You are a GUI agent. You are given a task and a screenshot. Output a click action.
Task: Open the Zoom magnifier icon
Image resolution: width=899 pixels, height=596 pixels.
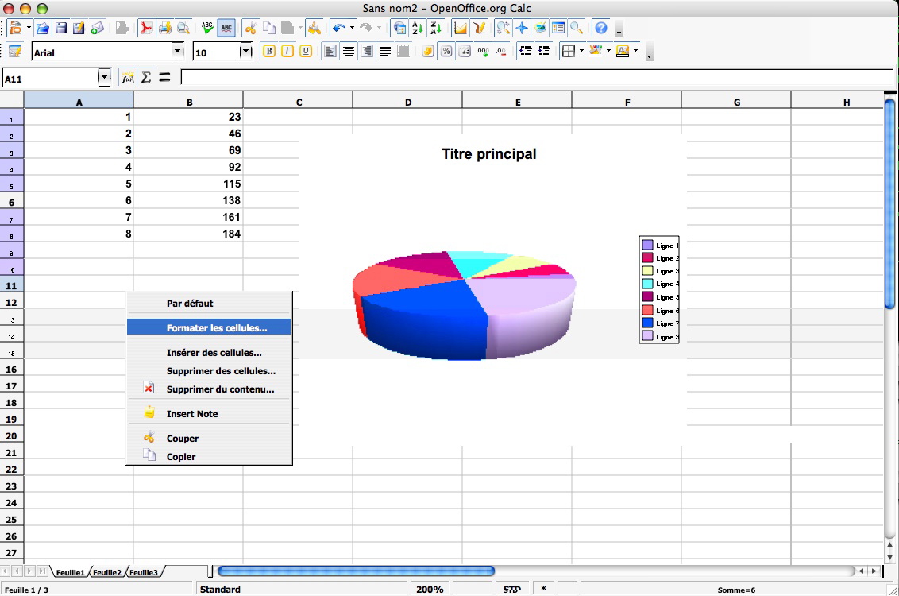[x=577, y=28]
